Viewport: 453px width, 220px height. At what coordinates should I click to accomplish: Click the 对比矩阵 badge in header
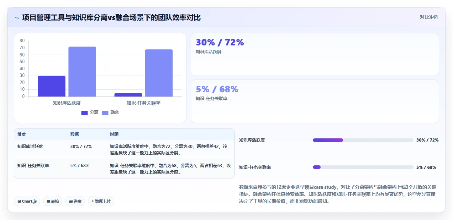429,17
